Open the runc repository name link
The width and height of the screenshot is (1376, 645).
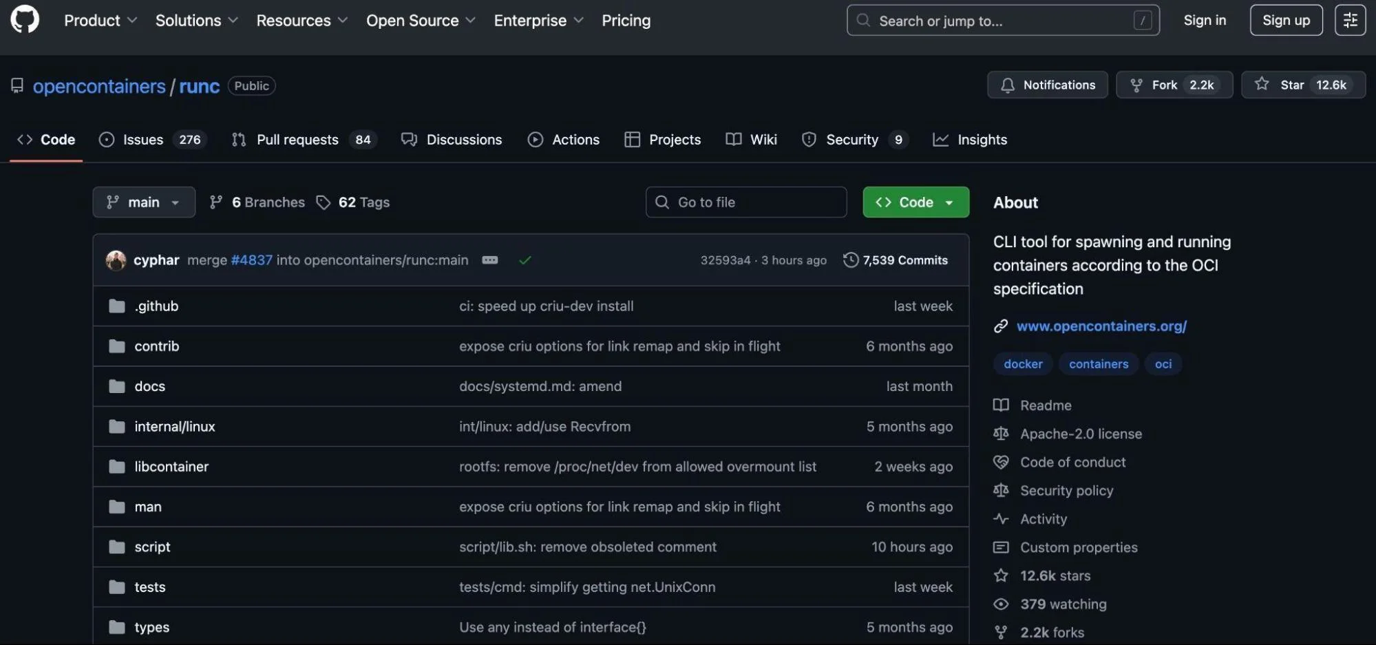click(200, 86)
